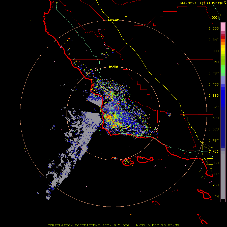This screenshot has height=227, width=227.
Task: Select the 0.733 scale value
Action: pyautogui.click(x=214, y=84)
